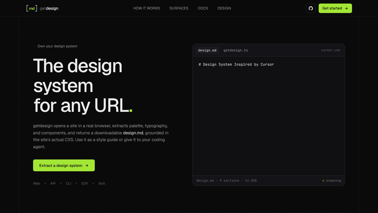Click the SDK surface label
This screenshot has height=213, width=378.
coord(85,183)
